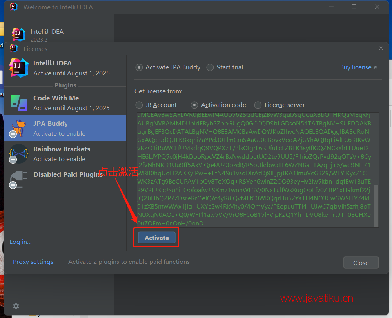The image size is (392, 318).
Task: Select Code With Me plugin entry
Action: click(65, 103)
